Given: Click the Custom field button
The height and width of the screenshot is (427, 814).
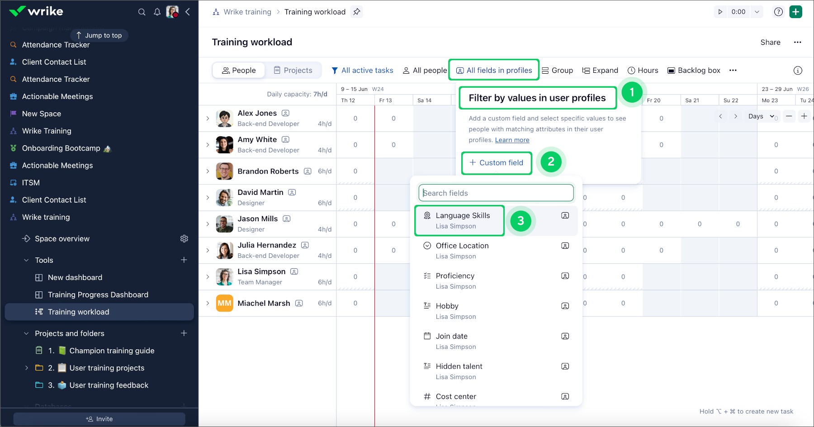Looking at the screenshot, I should pyautogui.click(x=496, y=163).
